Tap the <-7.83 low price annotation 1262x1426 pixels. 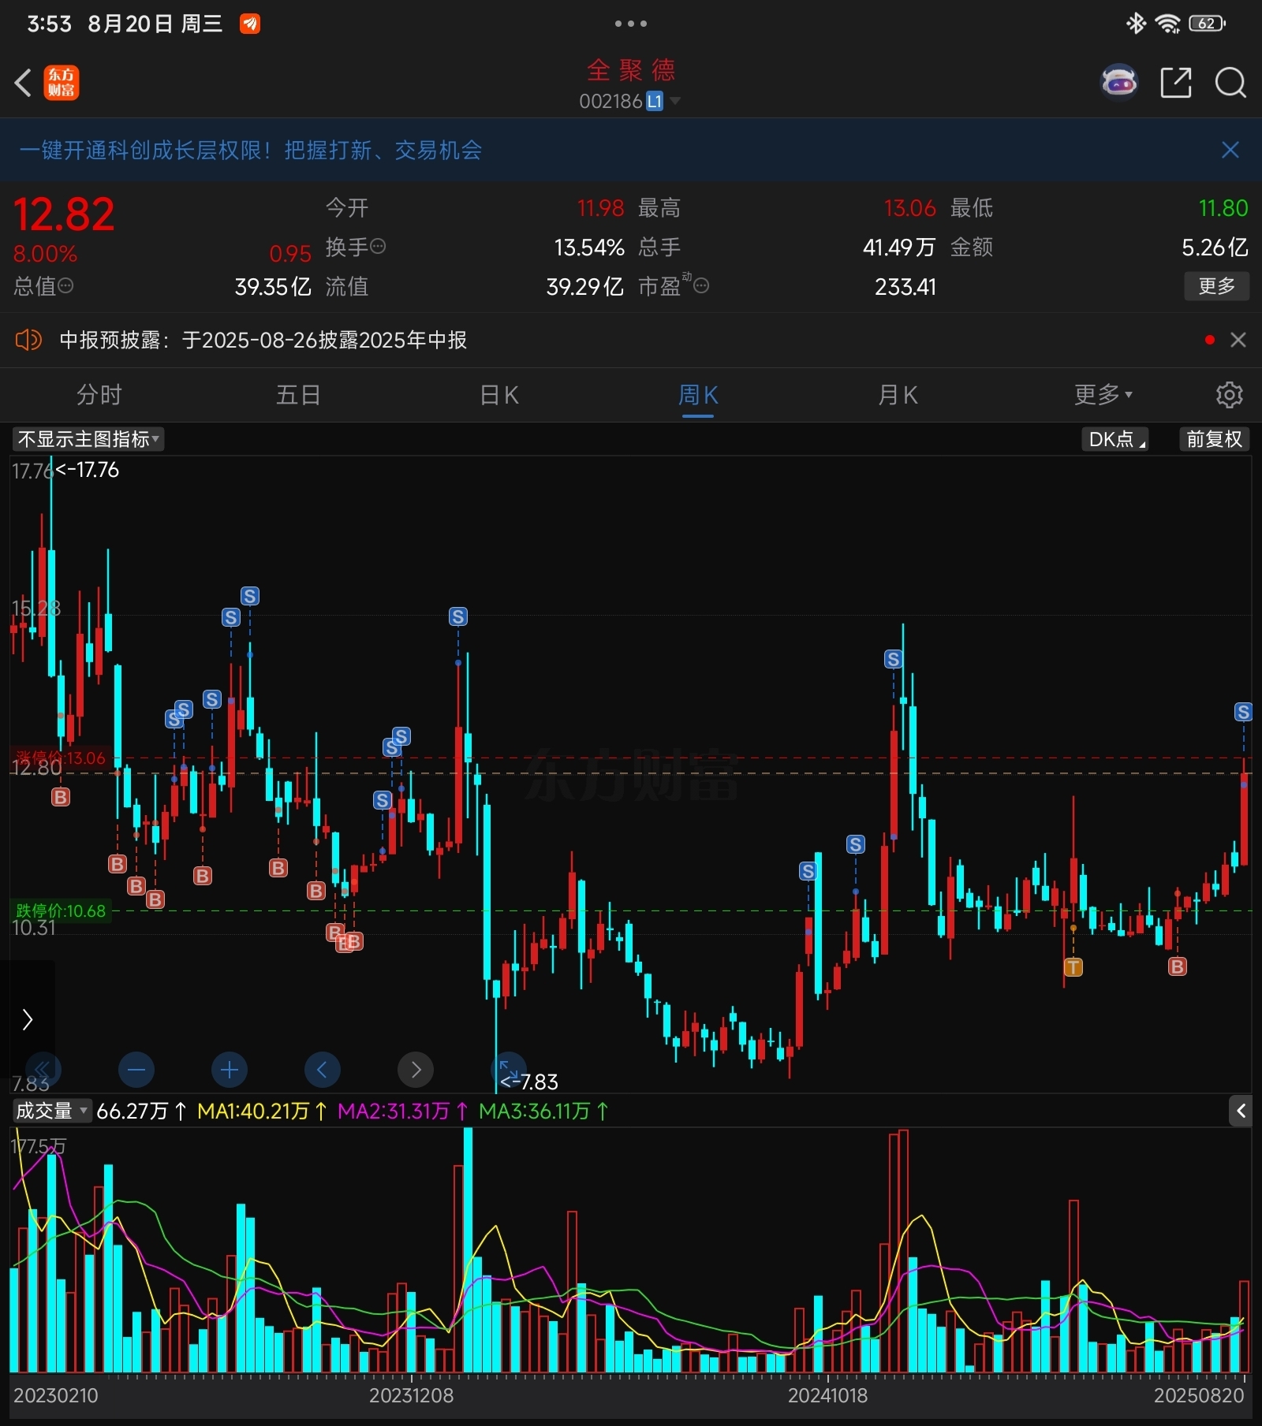tap(529, 1082)
